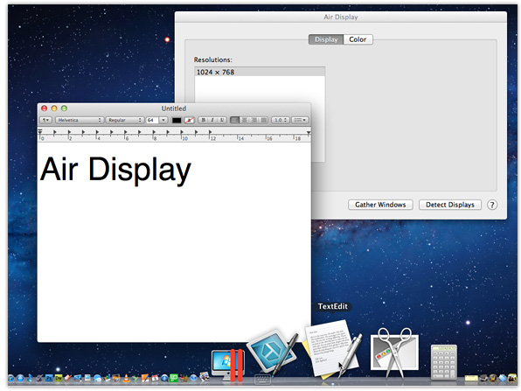Open the green icon in the Dock
Image resolution: width=521 pixels, height=391 pixels.
174,378
